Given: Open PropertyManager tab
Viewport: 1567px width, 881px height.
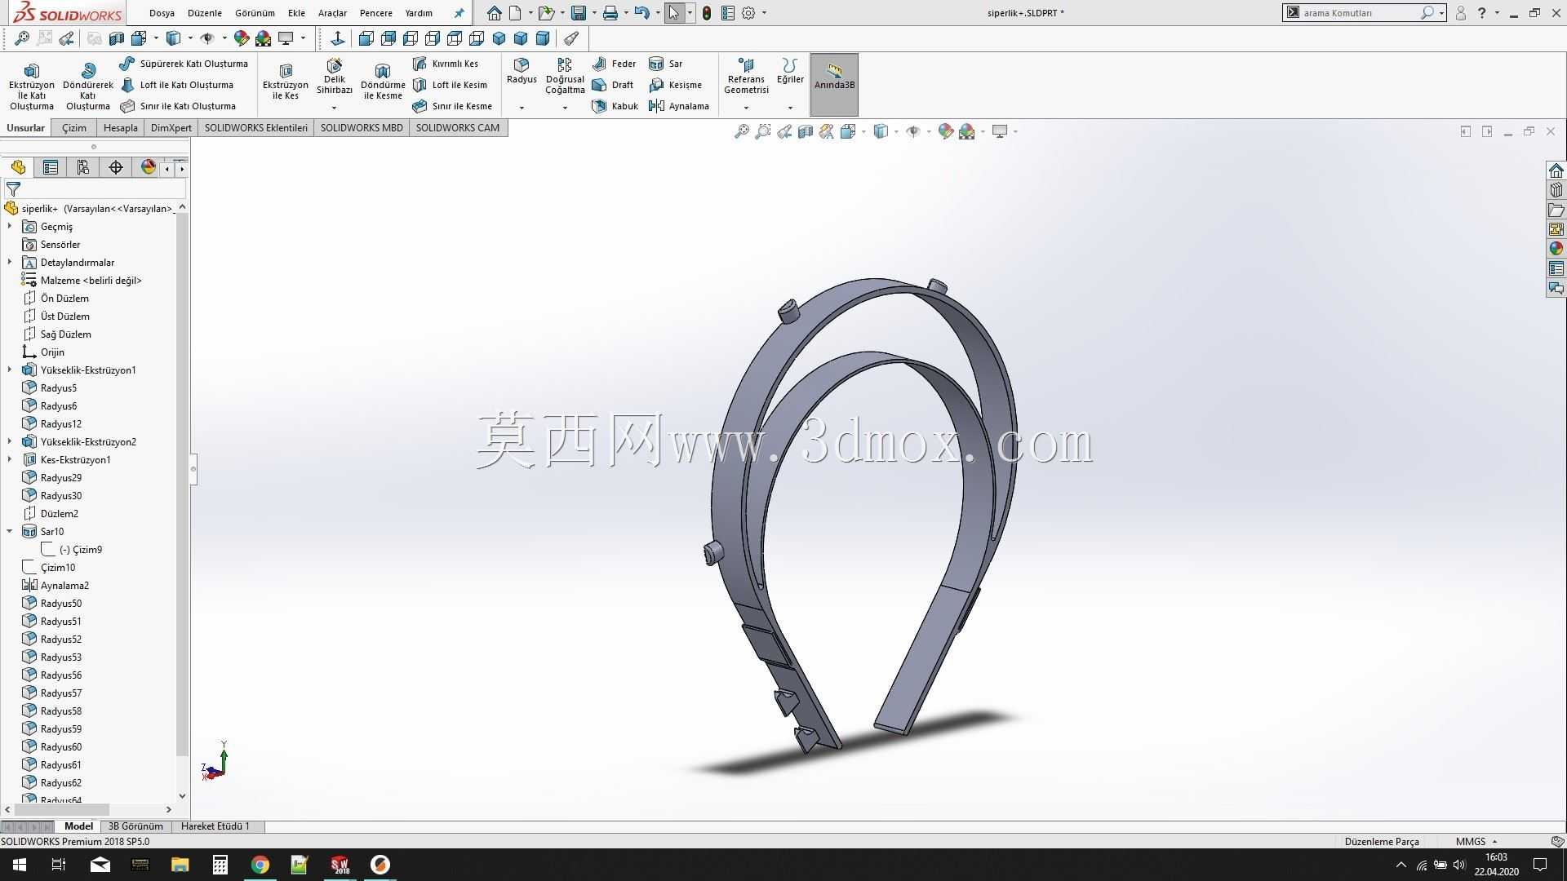Looking at the screenshot, I should coord(51,167).
